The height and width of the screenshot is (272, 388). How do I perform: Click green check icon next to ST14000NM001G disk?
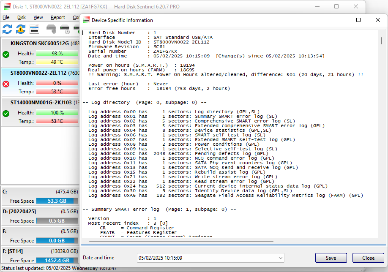(x=6, y=114)
